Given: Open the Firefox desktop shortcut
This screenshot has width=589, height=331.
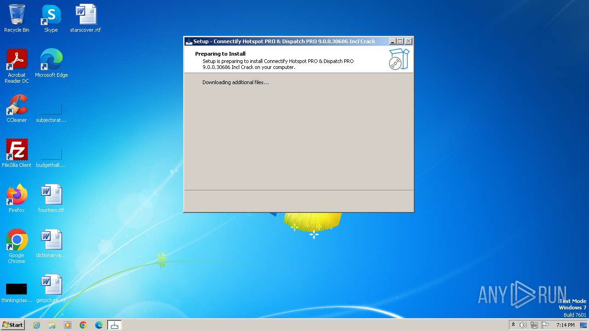Looking at the screenshot, I should tap(17, 199).
